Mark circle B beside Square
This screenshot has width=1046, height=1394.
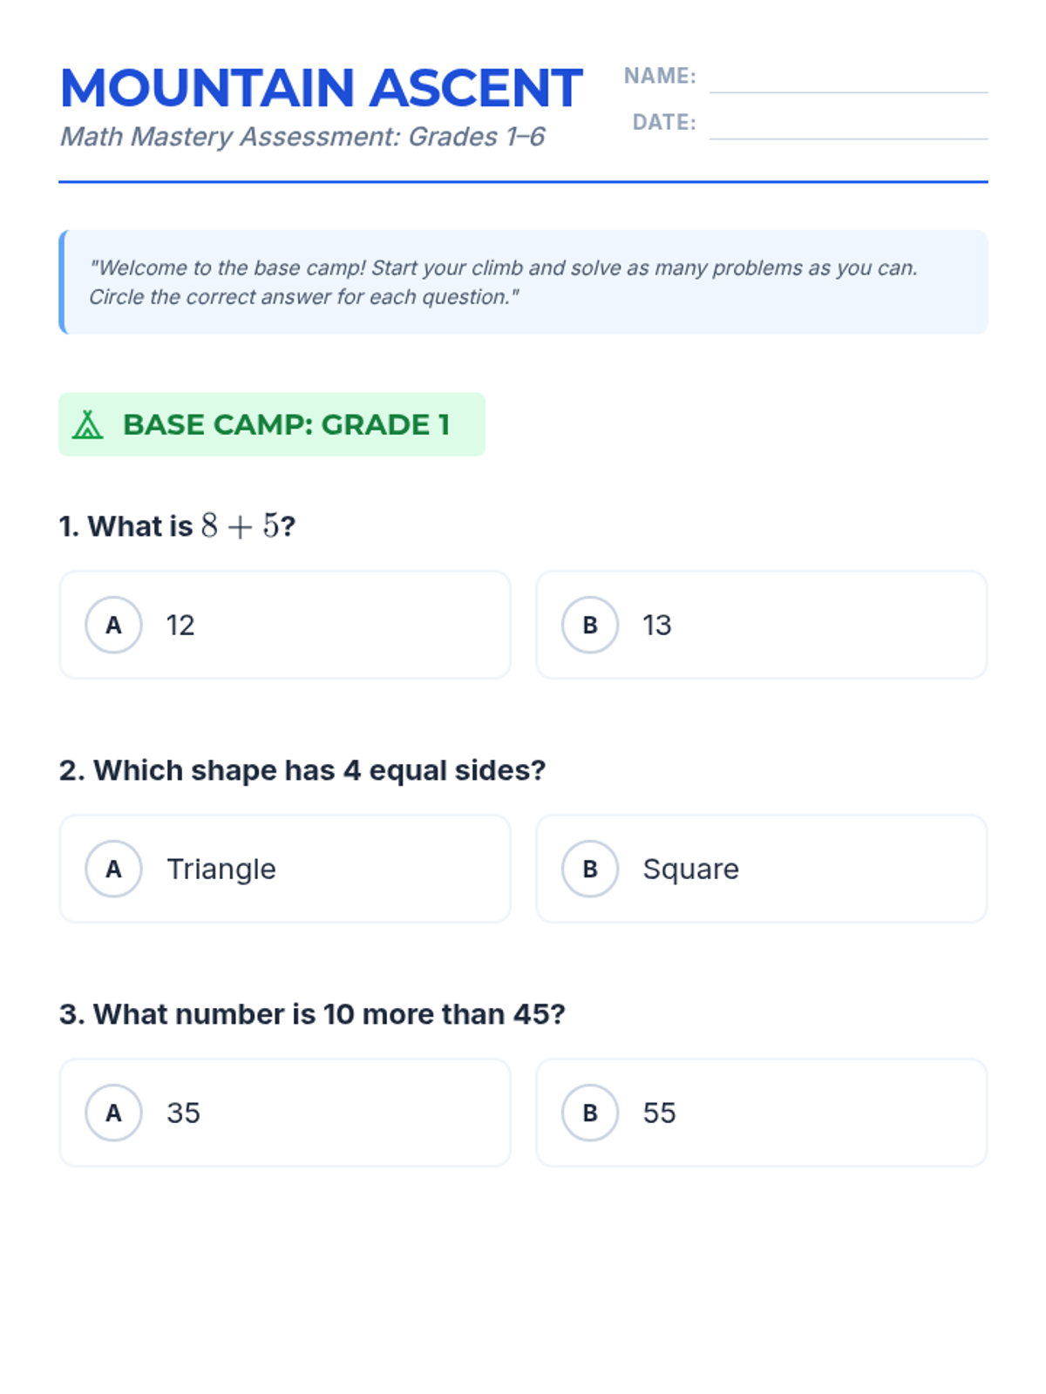[590, 869]
